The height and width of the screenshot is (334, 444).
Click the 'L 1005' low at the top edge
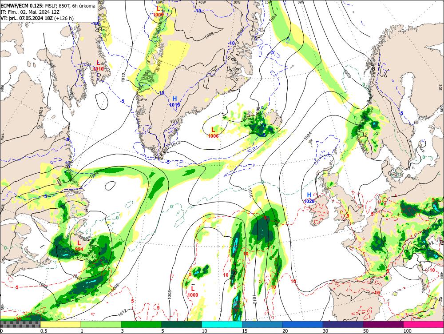[x=159, y=12]
